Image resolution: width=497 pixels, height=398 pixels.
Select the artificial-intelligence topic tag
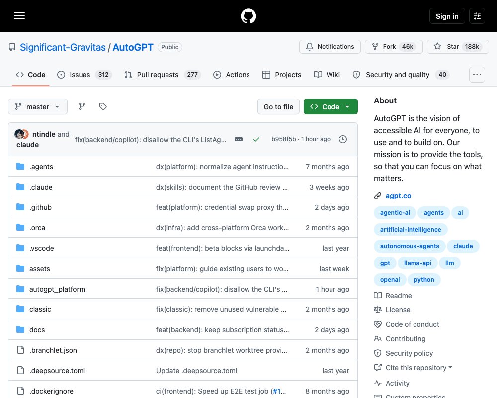[411, 229]
